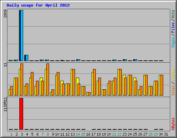177x138 pixels.
Task: Click the 2909 hits axis value
Action: 5,13
